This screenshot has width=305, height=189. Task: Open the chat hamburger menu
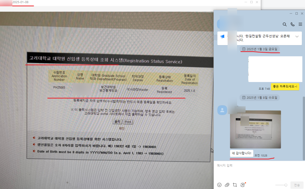[300, 24]
